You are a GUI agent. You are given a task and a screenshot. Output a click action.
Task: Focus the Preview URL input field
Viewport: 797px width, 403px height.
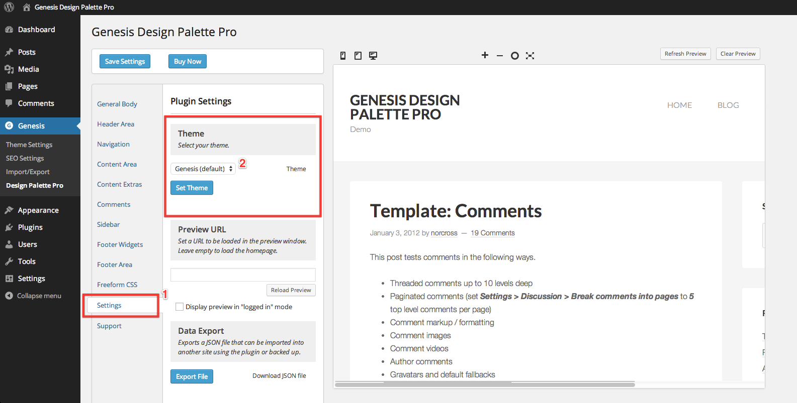click(243, 275)
